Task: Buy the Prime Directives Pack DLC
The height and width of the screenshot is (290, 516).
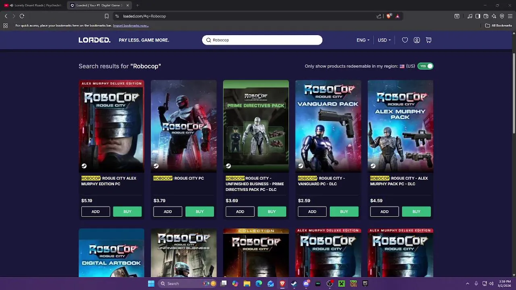Action: [272, 211]
